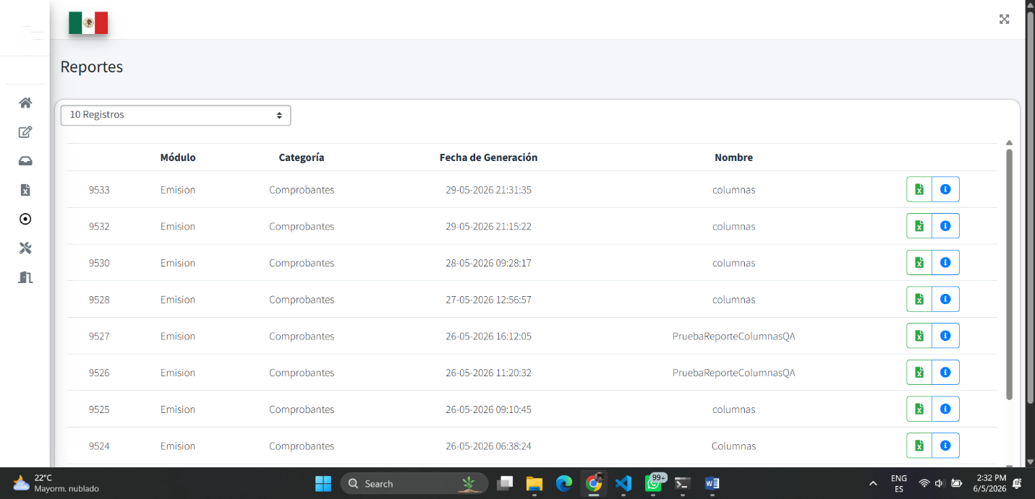Click the capitalized Columnas name in row 9524
1035x499 pixels.
point(733,446)
